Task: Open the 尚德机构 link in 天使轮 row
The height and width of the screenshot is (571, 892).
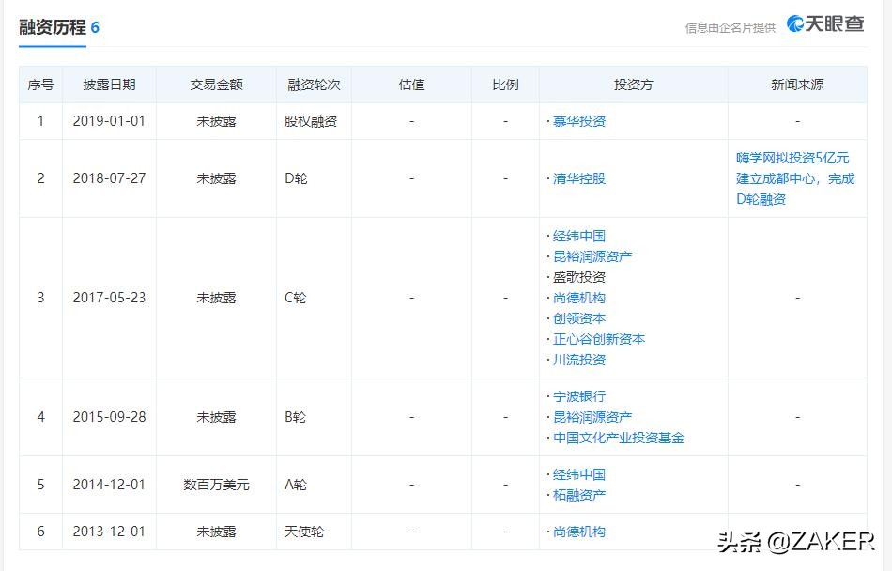Action: (x=577, y=531)
